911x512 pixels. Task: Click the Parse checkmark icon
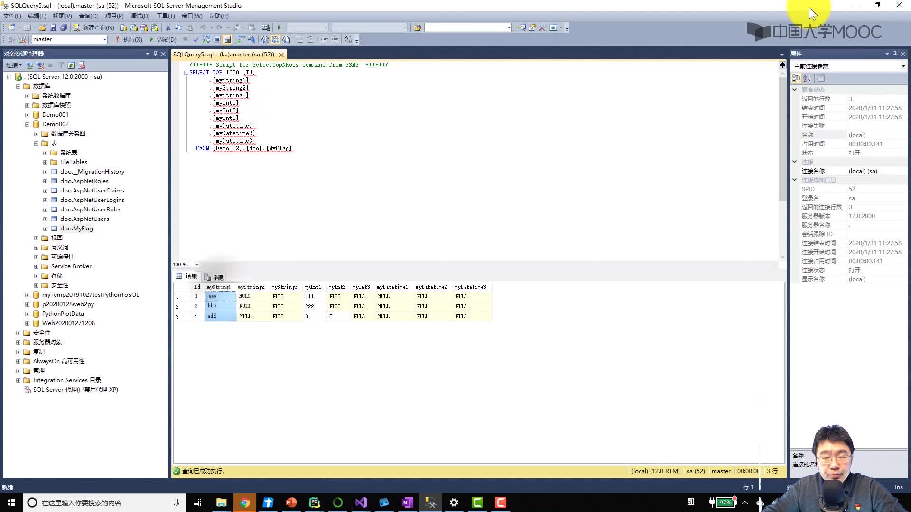(195, 39)
